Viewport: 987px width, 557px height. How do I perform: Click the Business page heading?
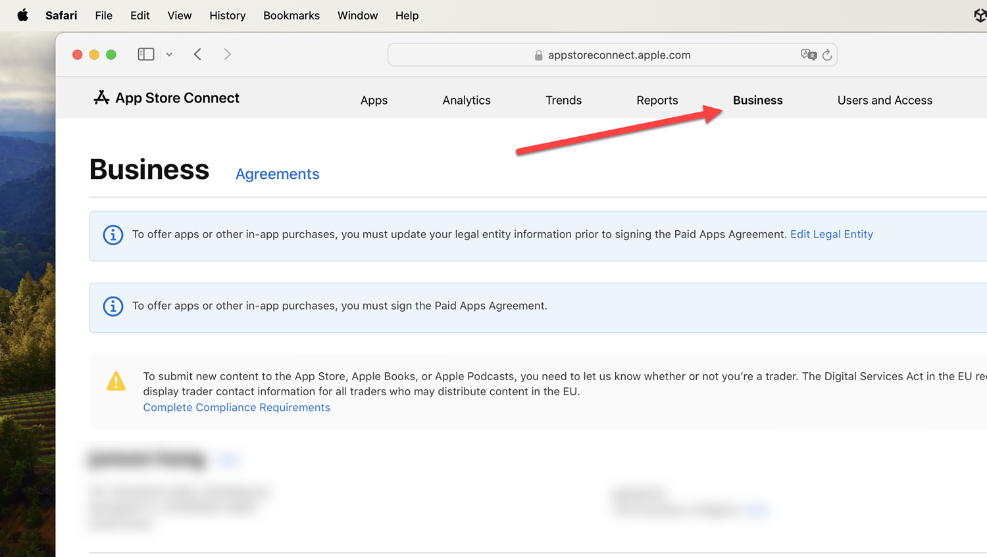click(149, 169)
